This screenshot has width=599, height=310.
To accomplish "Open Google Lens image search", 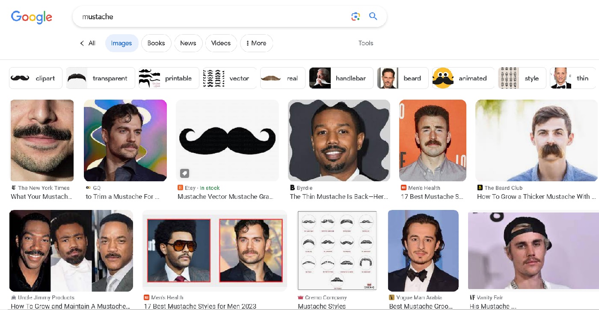I will [356, 16].
